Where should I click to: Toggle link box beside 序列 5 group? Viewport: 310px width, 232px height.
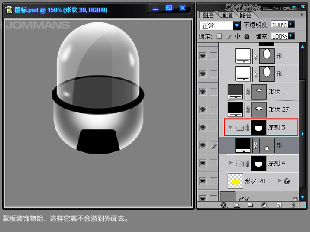(214, 128)
